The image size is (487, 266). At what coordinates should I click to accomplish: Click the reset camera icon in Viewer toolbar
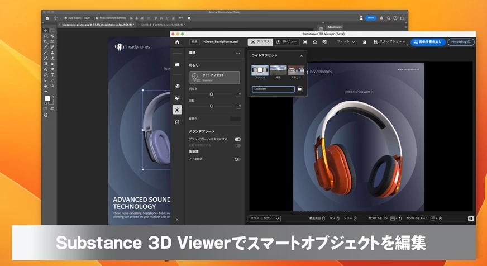tap(314, 42)
